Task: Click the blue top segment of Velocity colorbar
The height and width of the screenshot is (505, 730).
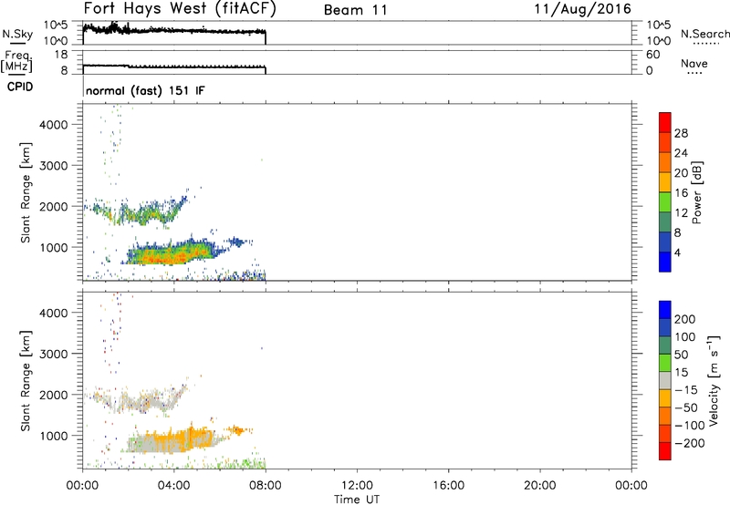Action: 665,309
